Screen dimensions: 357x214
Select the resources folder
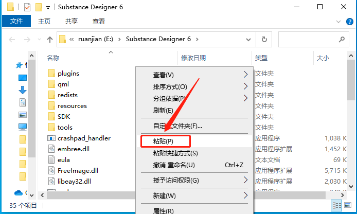point(72,106)
